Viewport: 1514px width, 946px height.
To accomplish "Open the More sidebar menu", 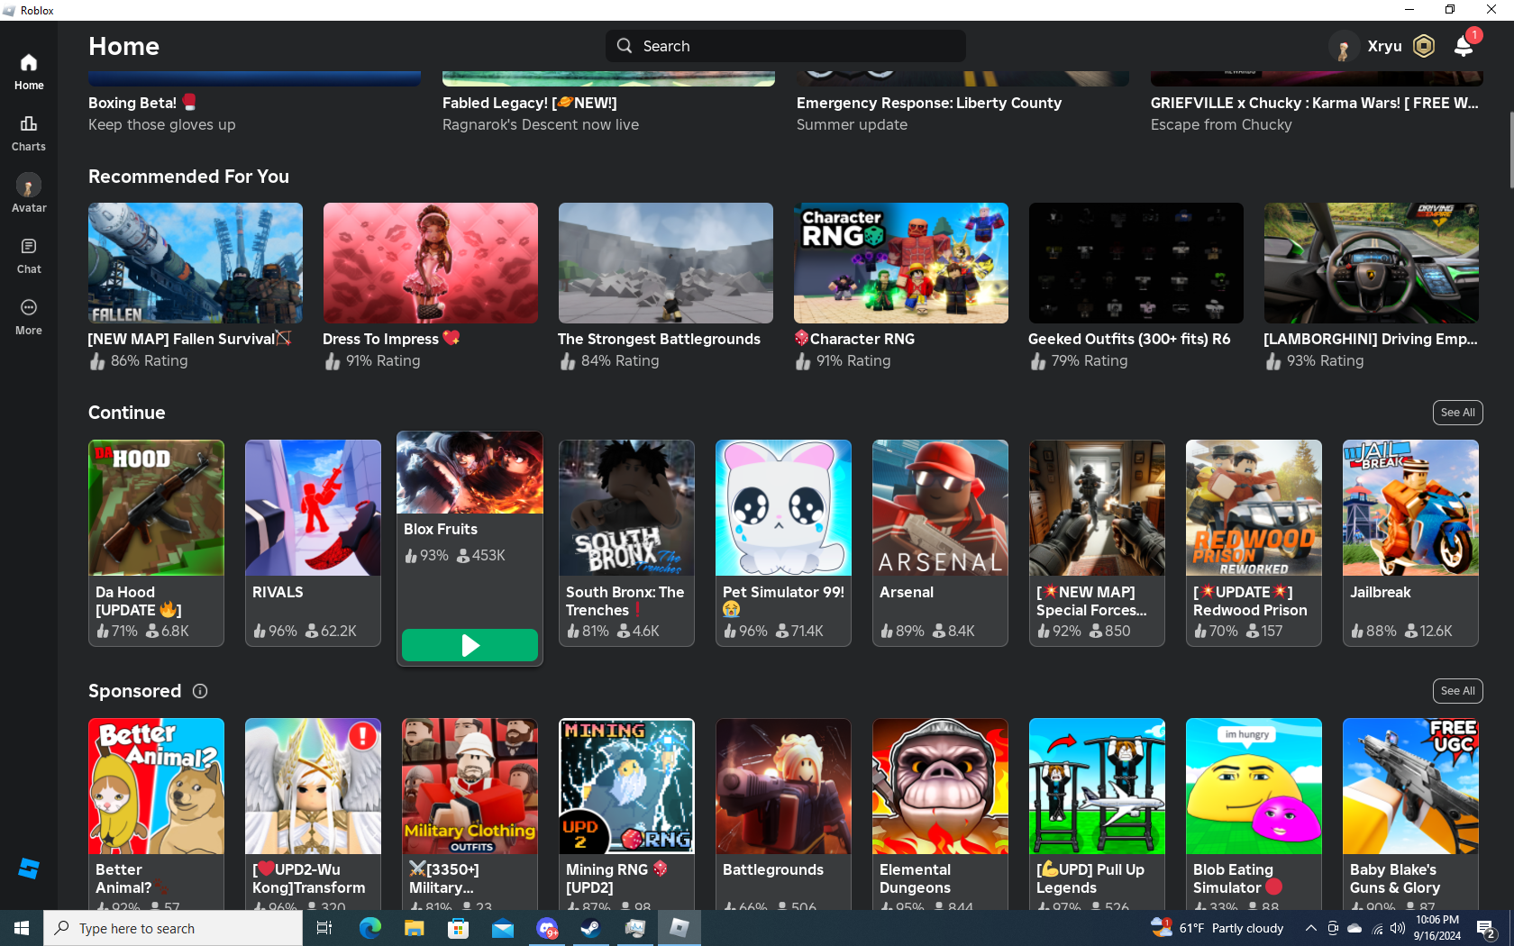I will pos(29,316).
